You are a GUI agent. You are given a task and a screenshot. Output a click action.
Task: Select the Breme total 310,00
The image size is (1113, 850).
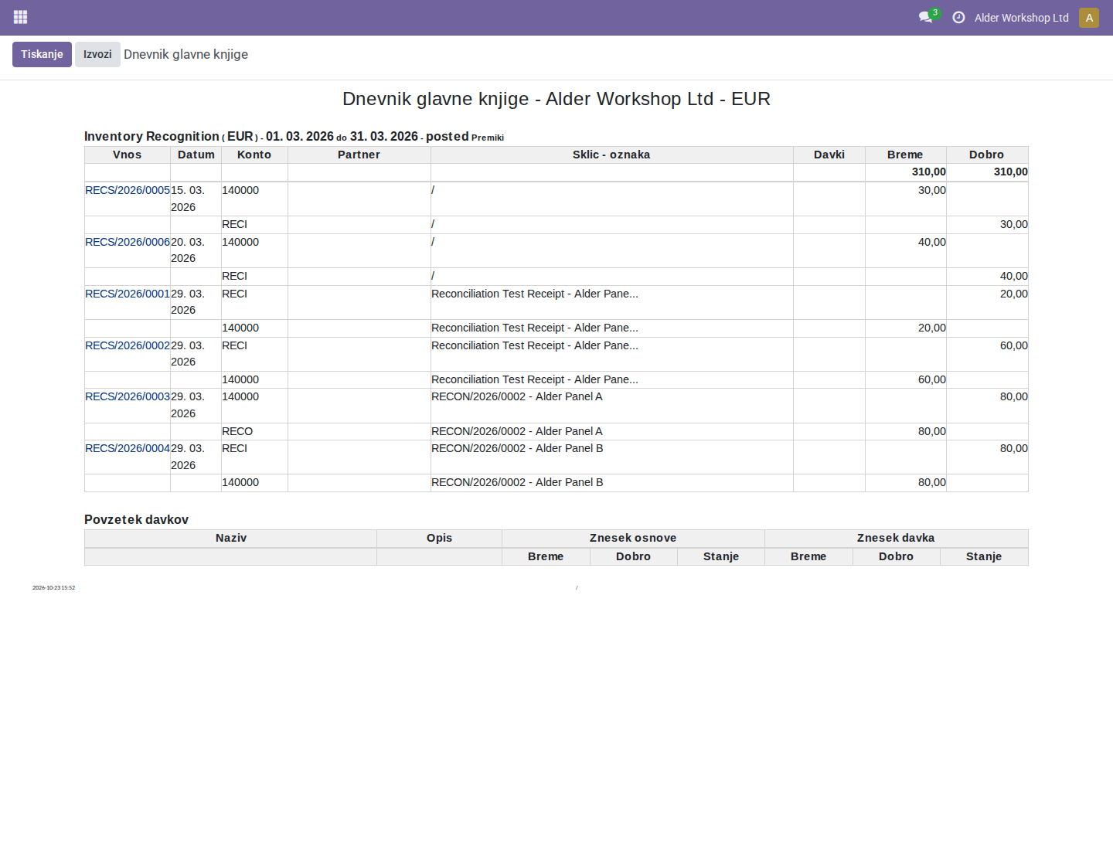[929, 172]
